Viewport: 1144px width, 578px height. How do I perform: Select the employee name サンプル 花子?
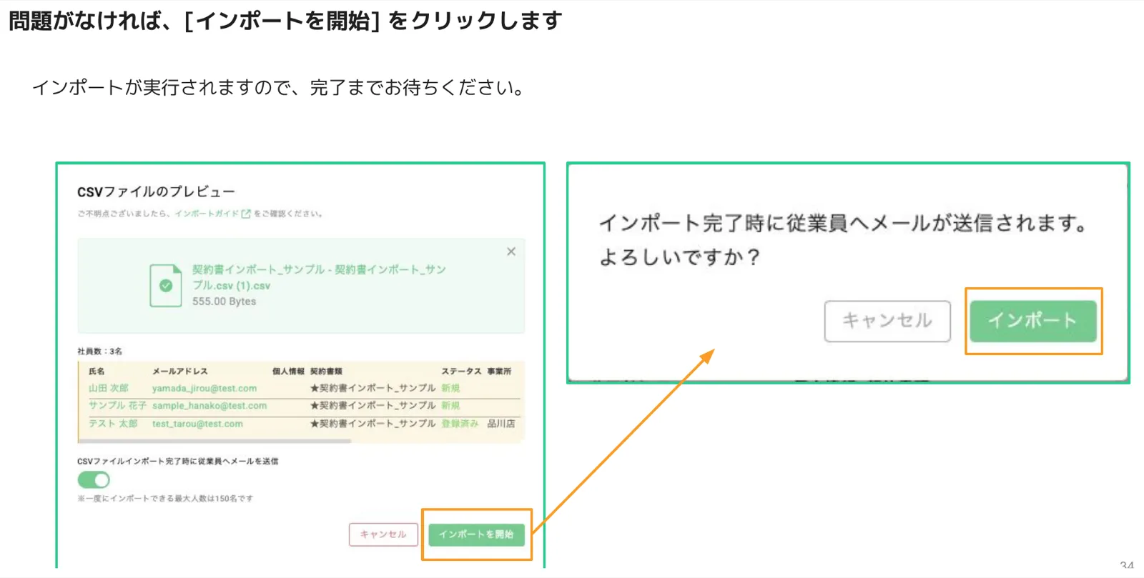tap(117, 405)
